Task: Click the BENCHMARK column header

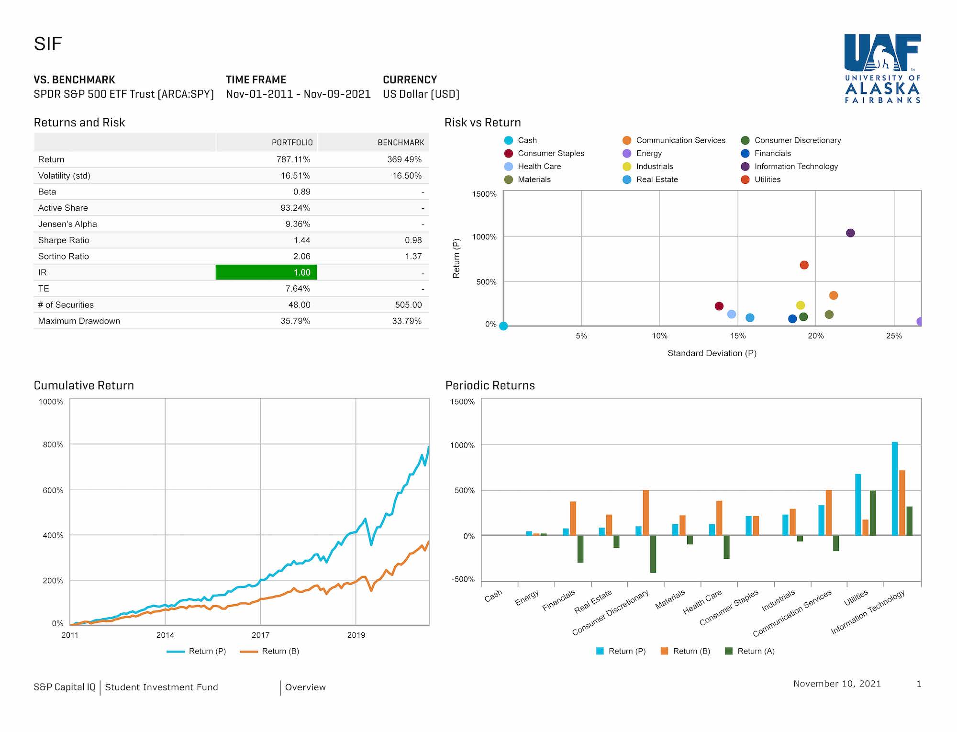Action: [x=401, y=143]
